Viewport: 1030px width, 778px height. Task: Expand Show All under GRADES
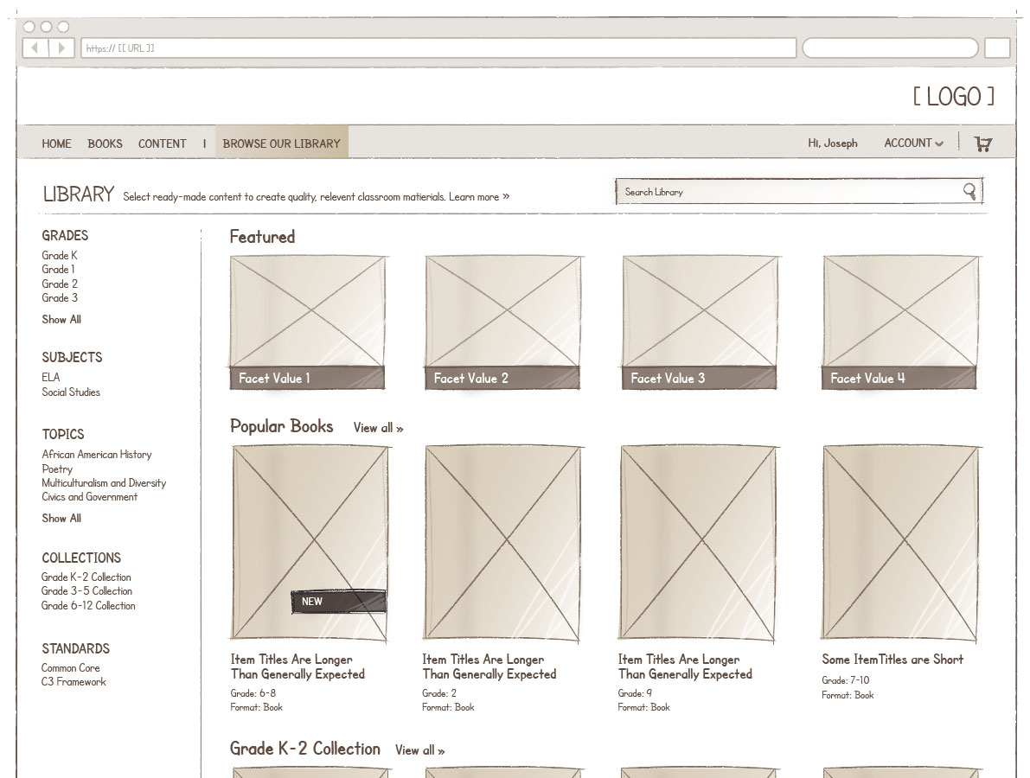click(x=61, y=319)
